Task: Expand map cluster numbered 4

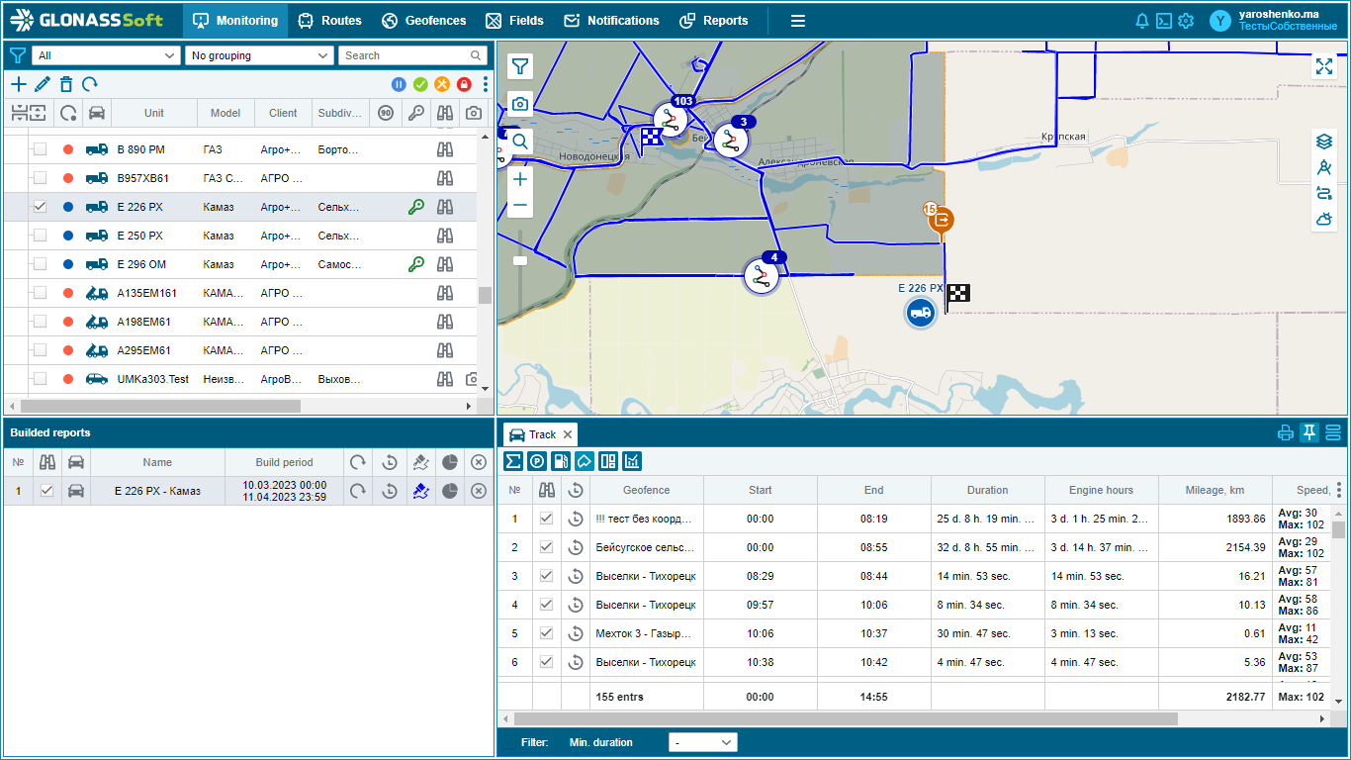Action: point(762,276)
